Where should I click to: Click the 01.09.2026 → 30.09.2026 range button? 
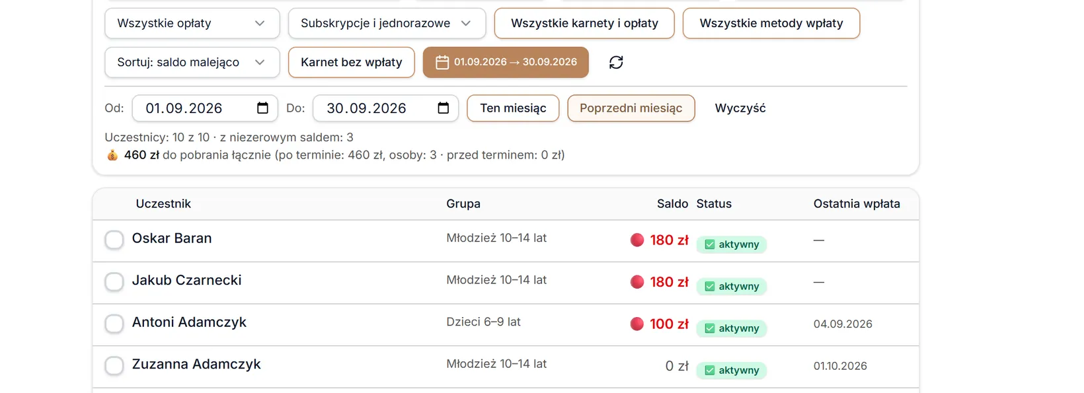506,62
